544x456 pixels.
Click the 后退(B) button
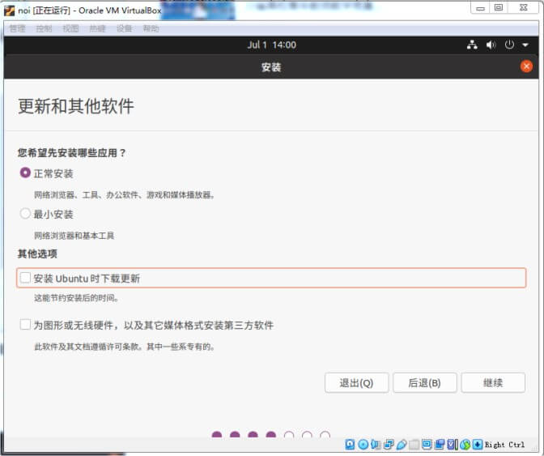[x=425, y=383]
